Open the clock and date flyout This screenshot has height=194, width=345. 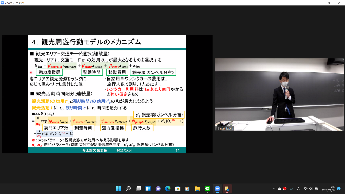click(x=329, y=189)
